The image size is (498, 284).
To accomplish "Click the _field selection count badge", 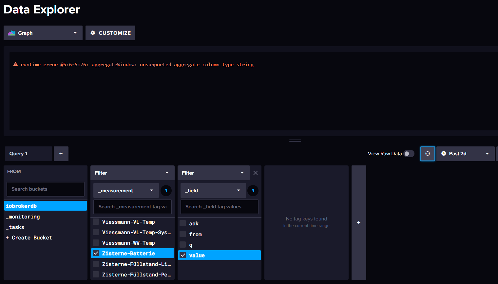I will 253,190.
